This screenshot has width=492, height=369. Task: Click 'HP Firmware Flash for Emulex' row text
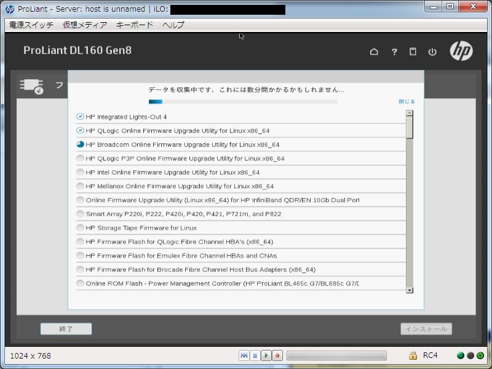181,255
